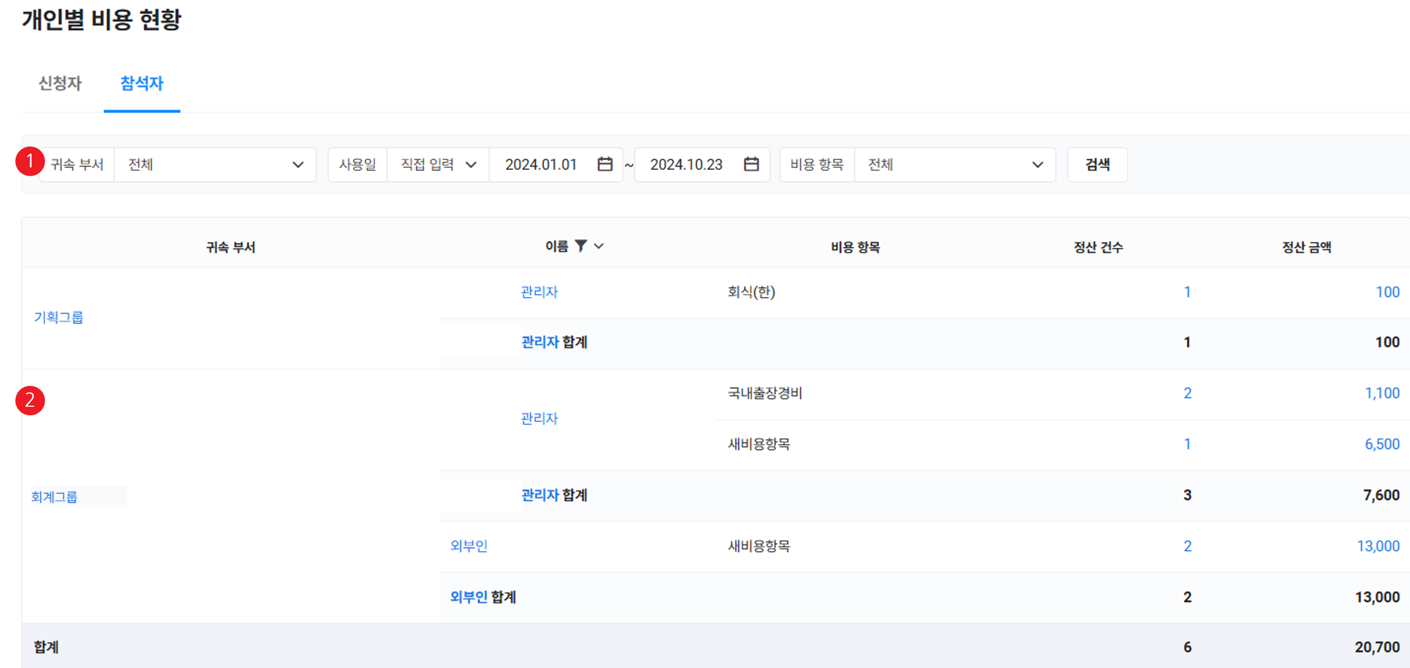Click the 6,500 정산 금액 link
Screen dimensions: 1410x668
pos(1381,444)
